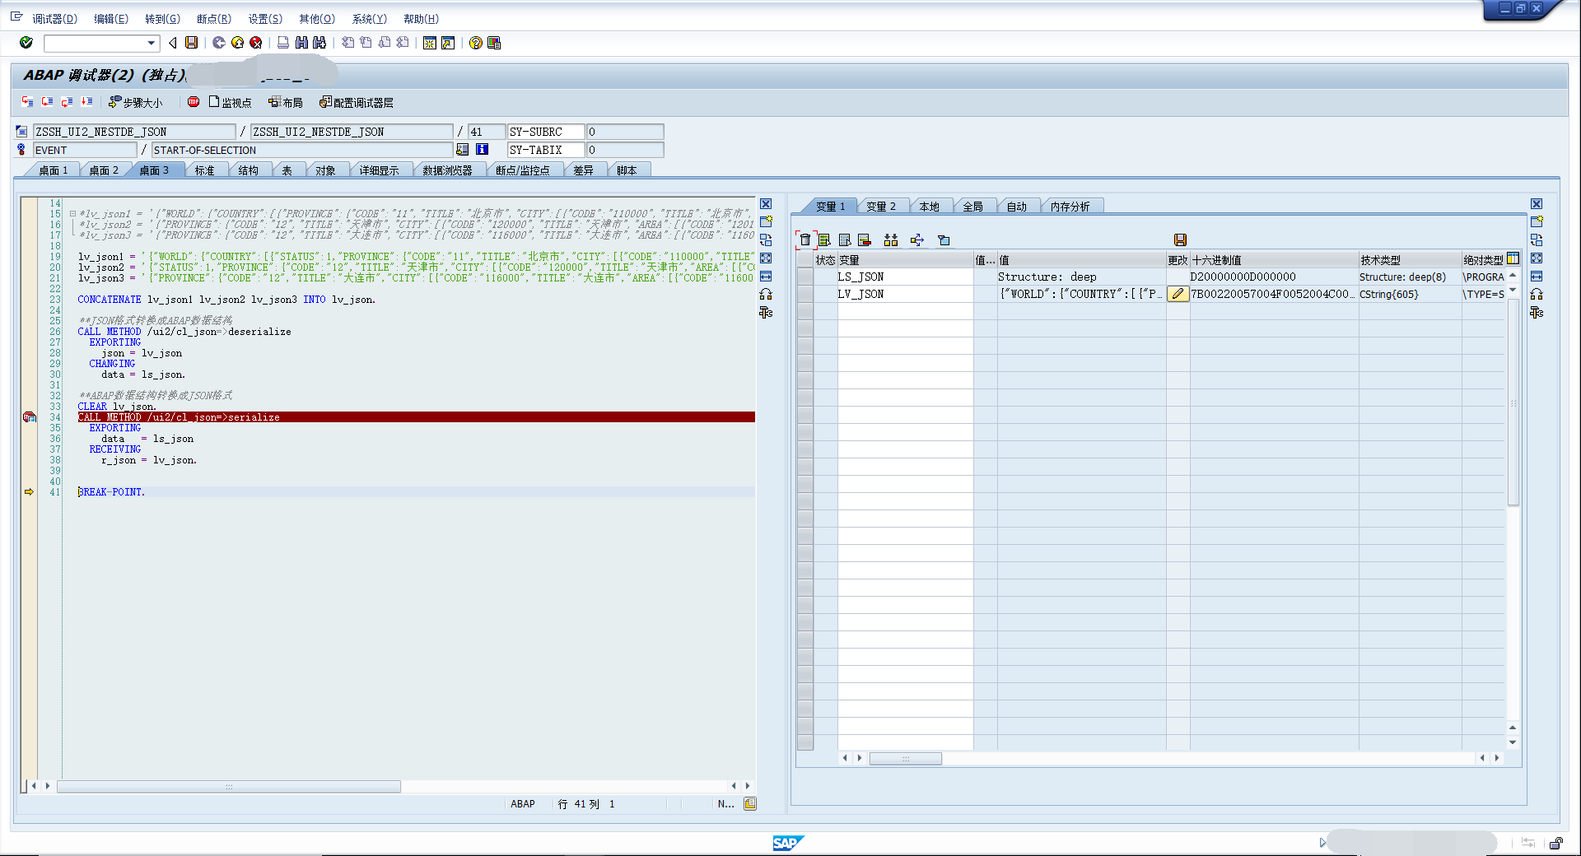
Task: Click the 十六进制值 column header
Action: click(1274, 259)
